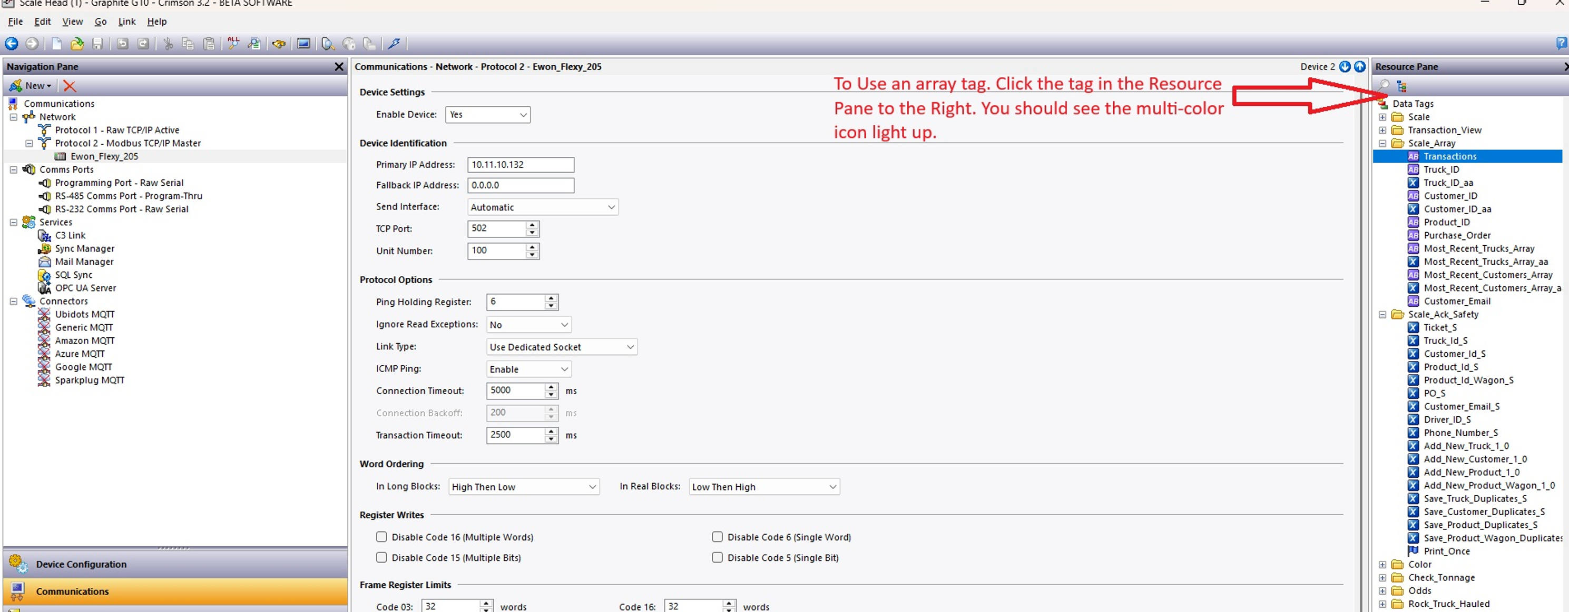Expand the Scale folder in Resource Pane
Image resolution: width=1569 pixels, height=612 pixels.
pos(1382,117)
